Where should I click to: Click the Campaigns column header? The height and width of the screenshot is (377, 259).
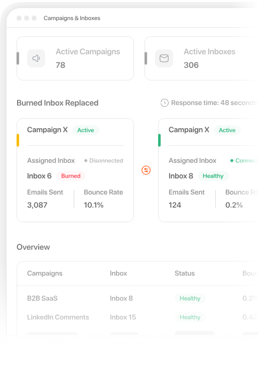[x=45, y=273]
